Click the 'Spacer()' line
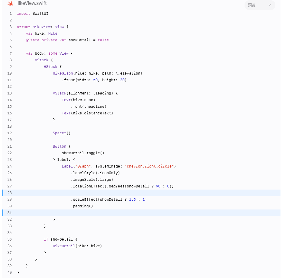The height and width of the screenshot is (278, 282). pyautogui.click(x=61, y=133)
